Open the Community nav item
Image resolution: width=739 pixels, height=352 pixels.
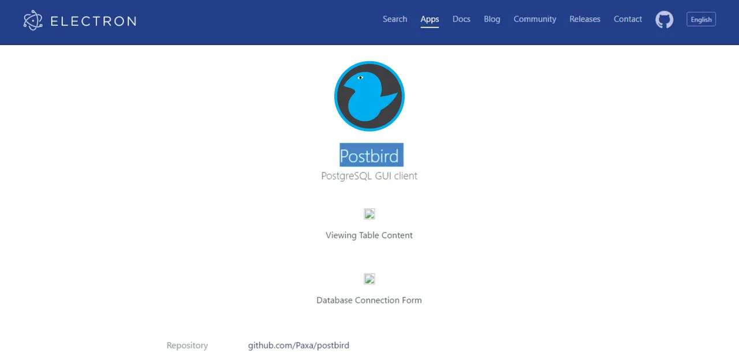pos(535,19)
